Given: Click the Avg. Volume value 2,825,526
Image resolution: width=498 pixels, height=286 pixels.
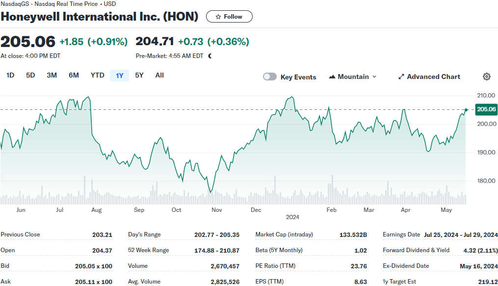Looking at the screenshot, I should point(225,282).
